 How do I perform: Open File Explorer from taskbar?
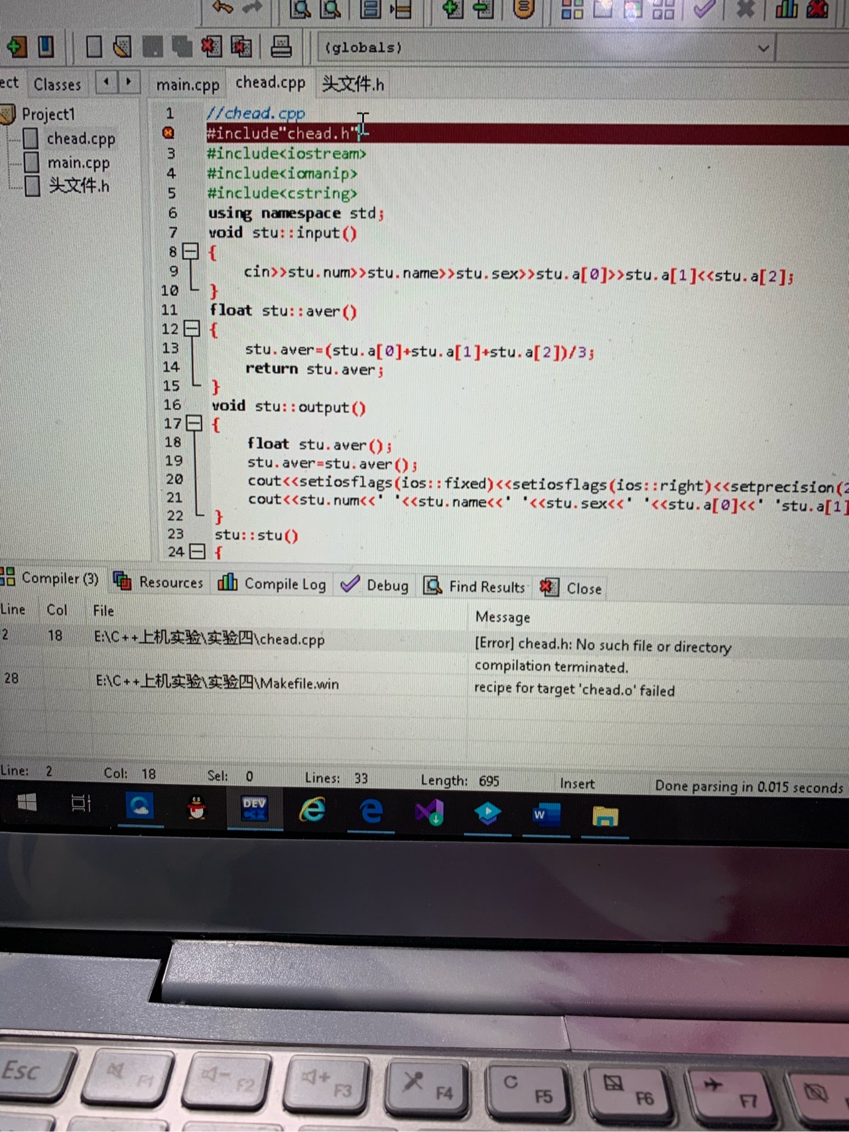[x=604, y=815]
